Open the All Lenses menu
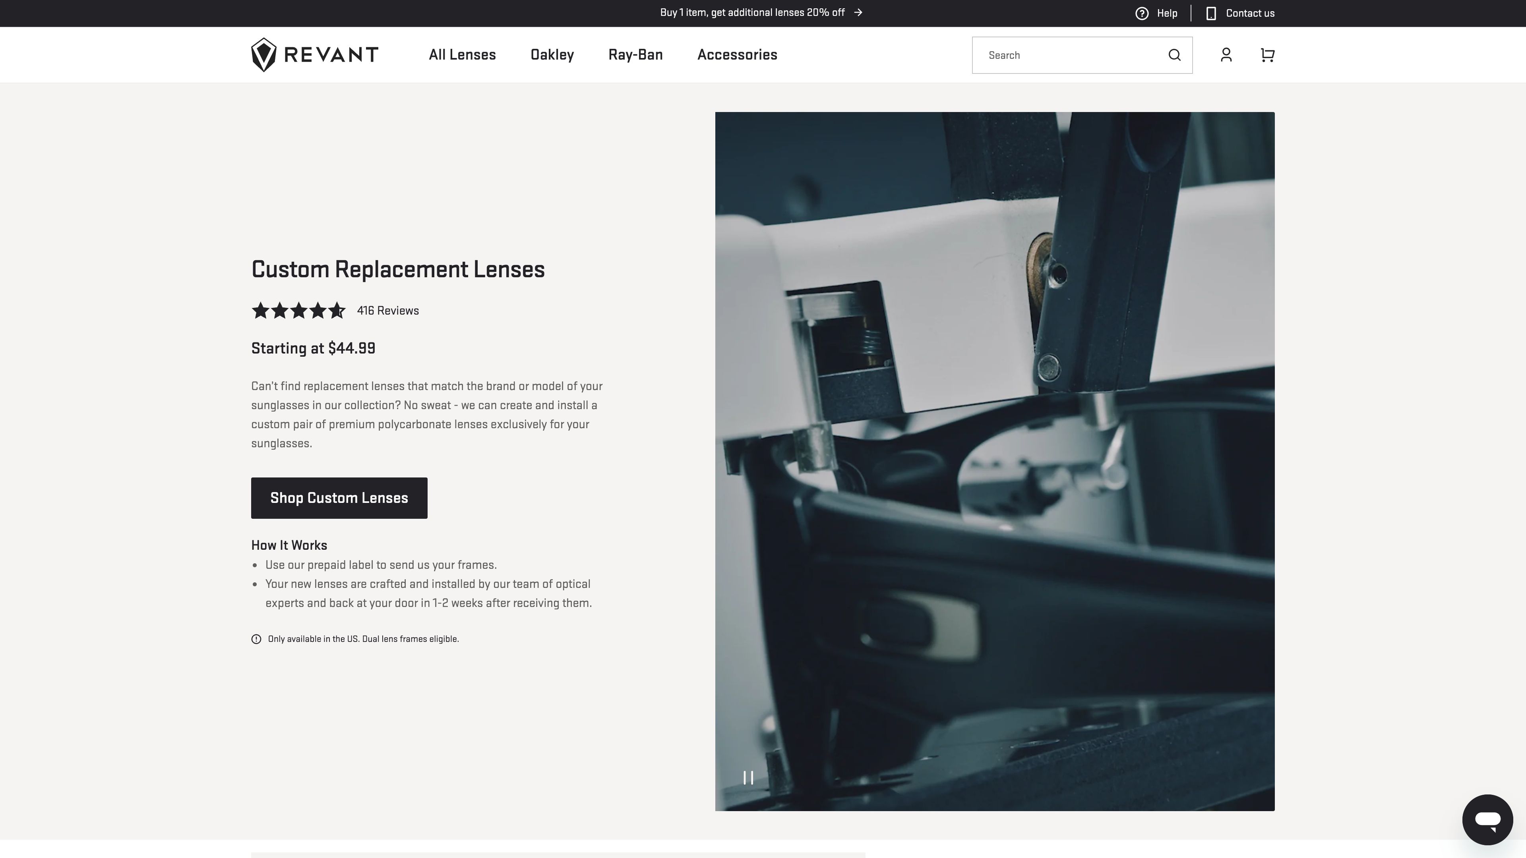The image size is (1526, 858). pyautogui.click(x=462, y=54)
